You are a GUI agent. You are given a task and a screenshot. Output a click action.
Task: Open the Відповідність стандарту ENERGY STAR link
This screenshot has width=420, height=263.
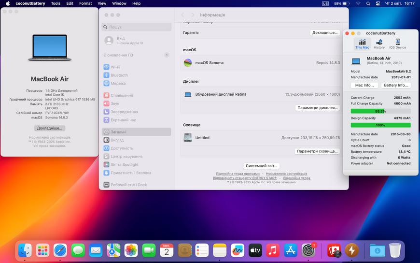[245, 178]
